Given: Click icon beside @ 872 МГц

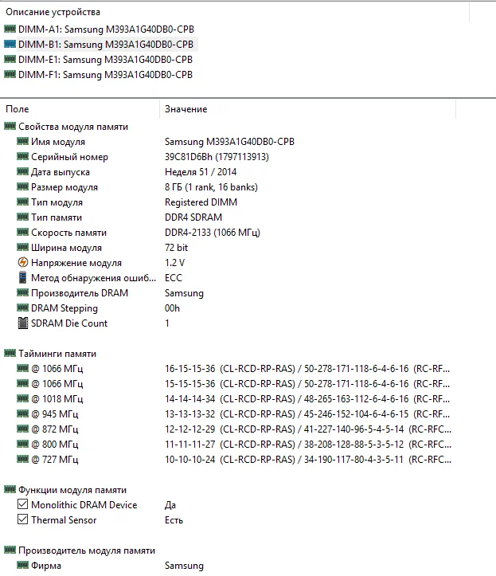Looking at the screenshot, I should [22, 429].
